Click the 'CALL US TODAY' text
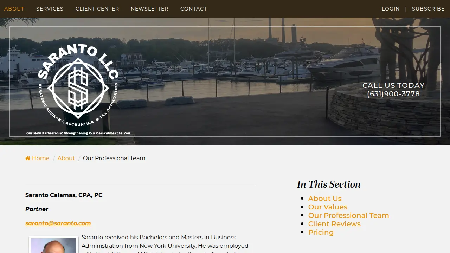The height and width of the screenshot is (253, 450). [x=393, y=85]
